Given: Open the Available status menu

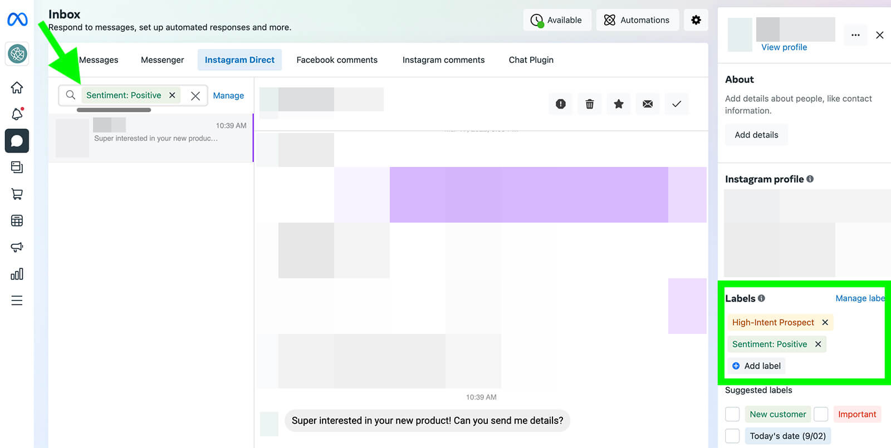Looking at the screenshot, I should (x=557, y=20).
